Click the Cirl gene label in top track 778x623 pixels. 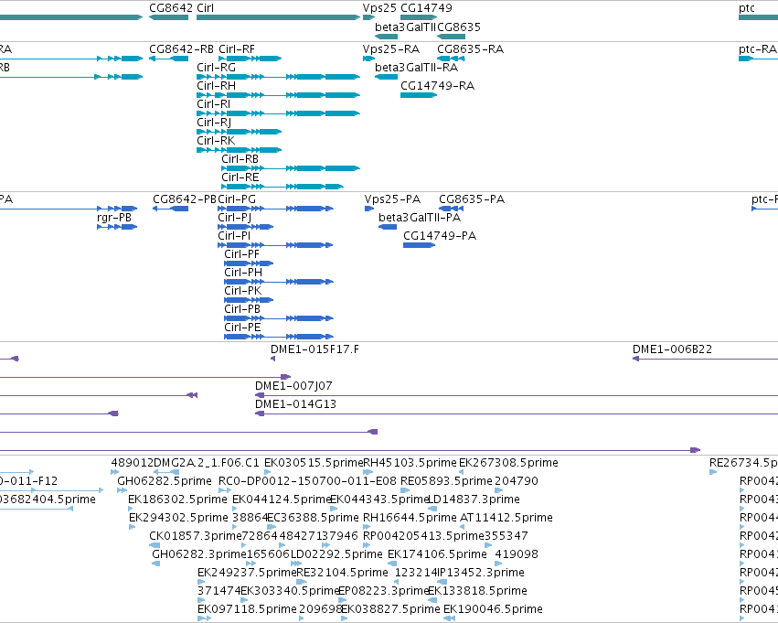click(x=205, y=8)
